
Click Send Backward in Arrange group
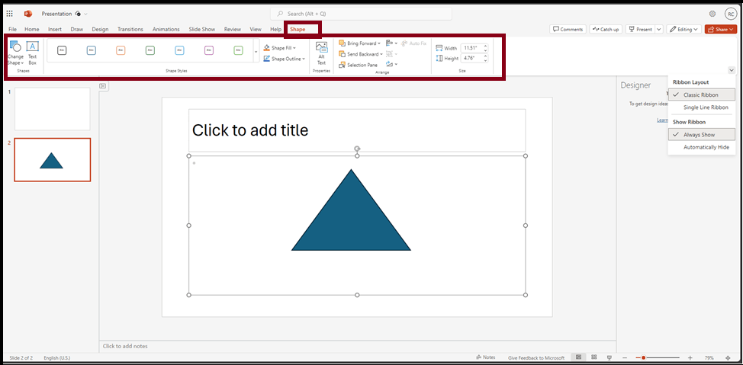pos(361,54)
